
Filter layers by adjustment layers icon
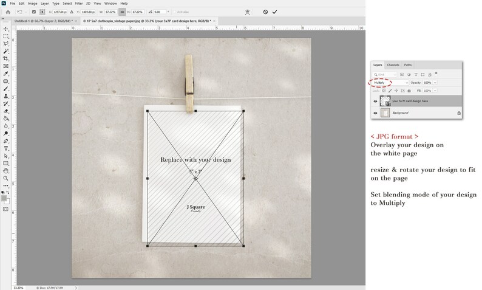[x=409, y=75]
